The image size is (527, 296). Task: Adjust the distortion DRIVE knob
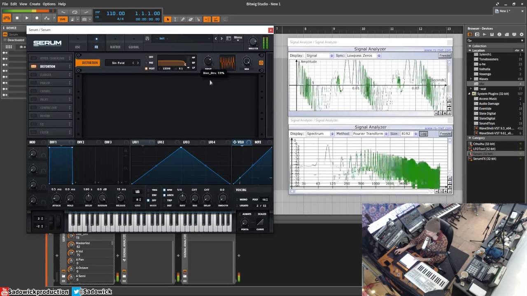208,62
